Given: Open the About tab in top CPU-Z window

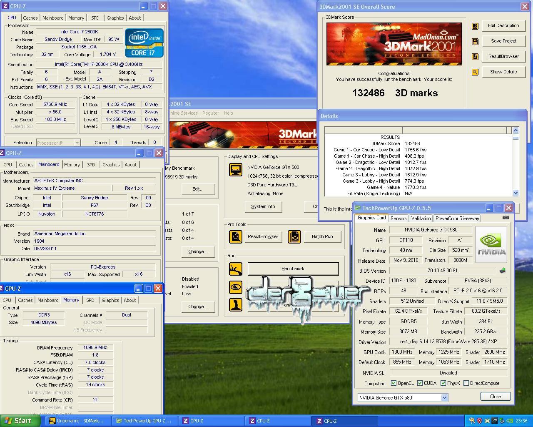Looking at the screenshot, I should click(134, 18).
